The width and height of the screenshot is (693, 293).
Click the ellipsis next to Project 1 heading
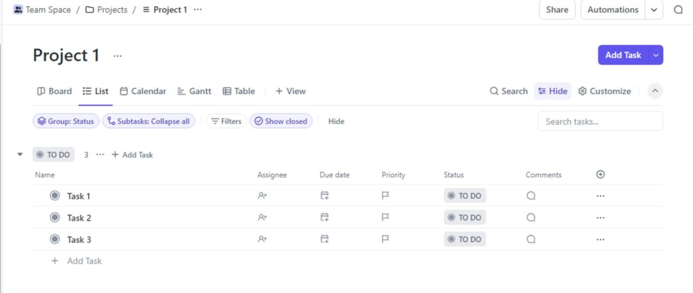click(117, 55)
